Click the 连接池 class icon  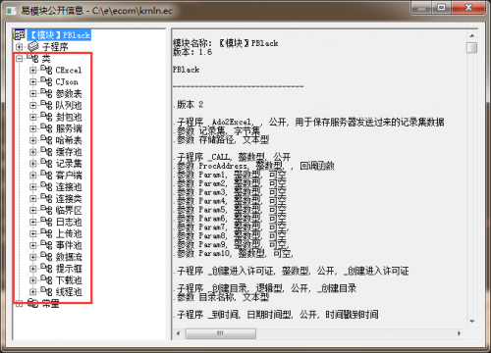[x=46, y=187]
